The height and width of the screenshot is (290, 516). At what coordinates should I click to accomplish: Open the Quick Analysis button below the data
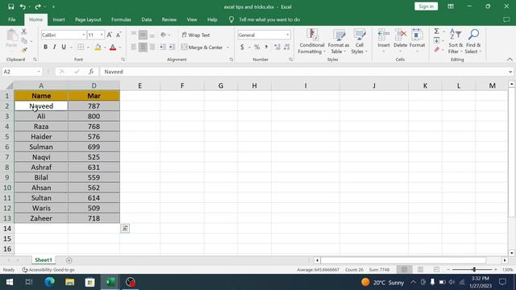click(125, 228)
